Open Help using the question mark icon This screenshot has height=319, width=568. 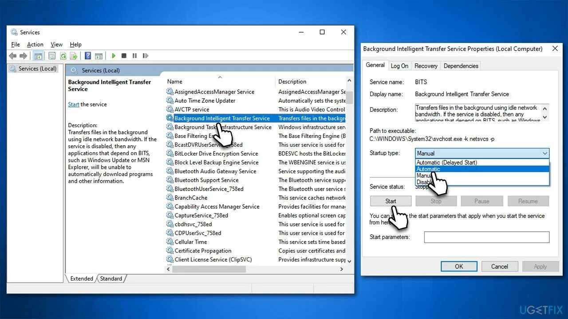(x=87, y=55)
